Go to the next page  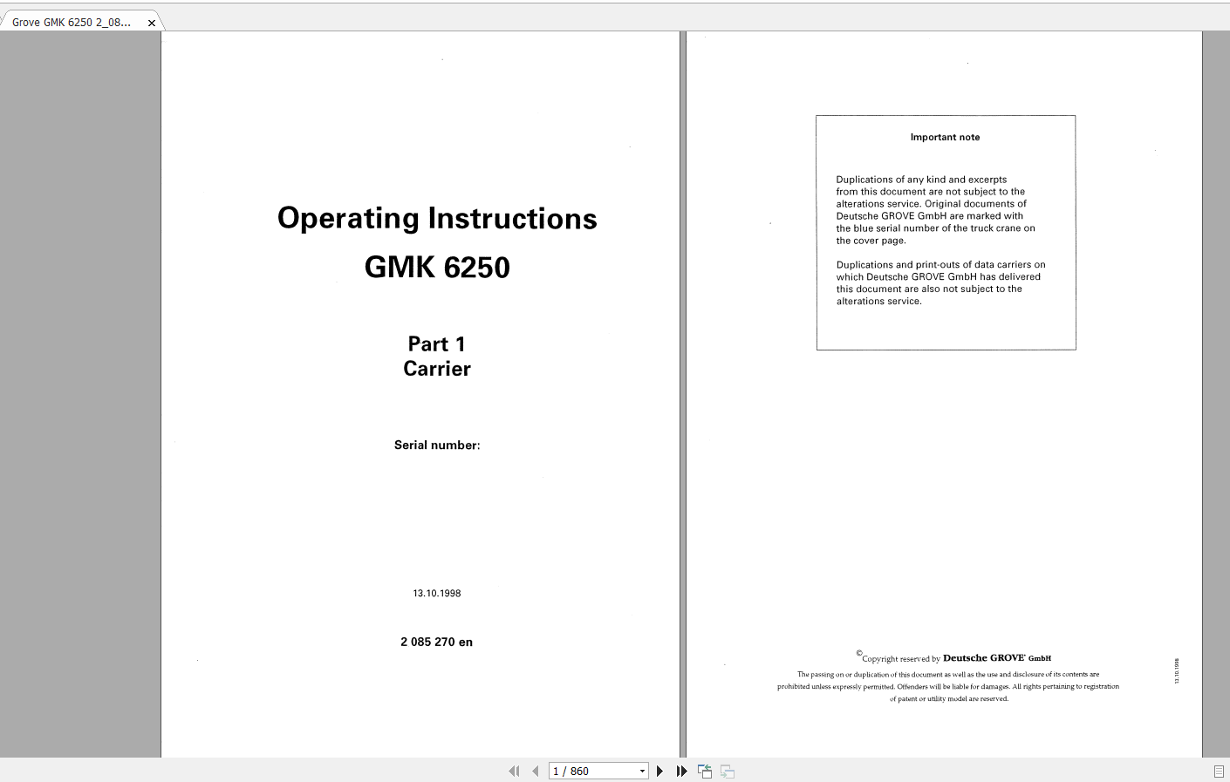(659, 772)
